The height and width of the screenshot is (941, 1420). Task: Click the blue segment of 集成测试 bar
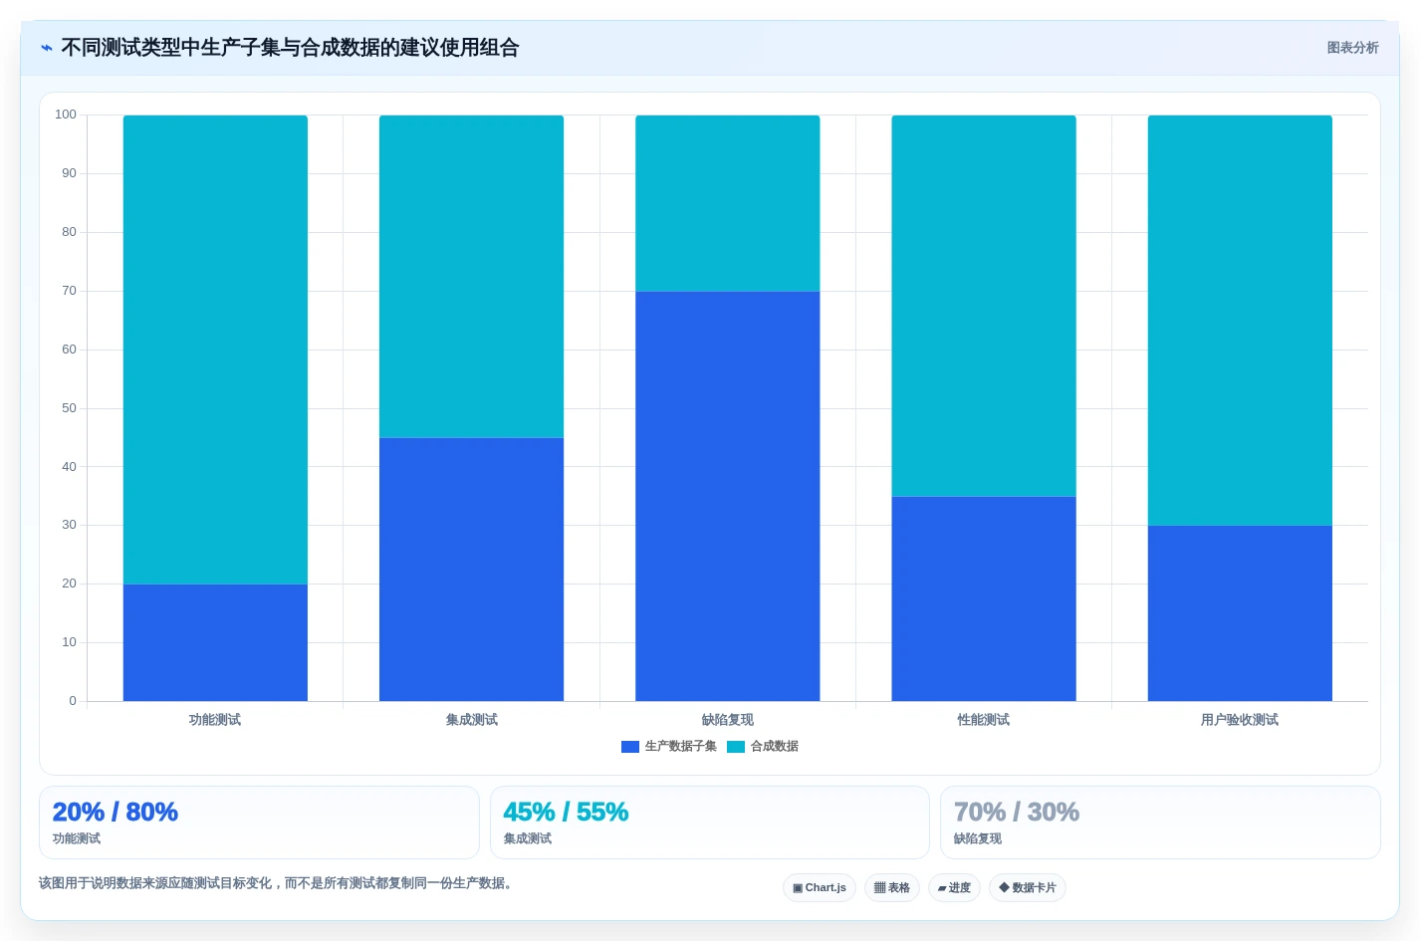(471, 570)
